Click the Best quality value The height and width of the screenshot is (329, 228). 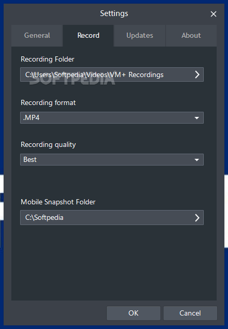(x=30, y=160)
